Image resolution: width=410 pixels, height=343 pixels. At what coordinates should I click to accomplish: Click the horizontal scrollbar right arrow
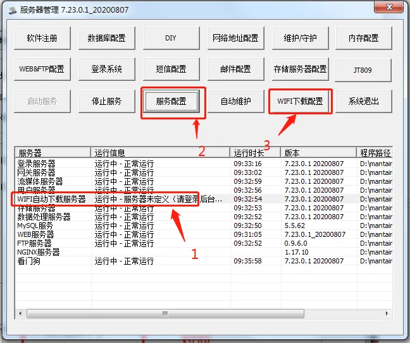(387, 313)
